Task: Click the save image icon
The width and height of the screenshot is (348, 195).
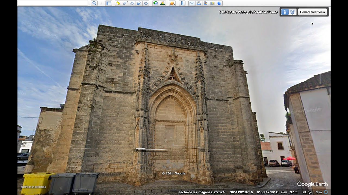Action: 206,3
